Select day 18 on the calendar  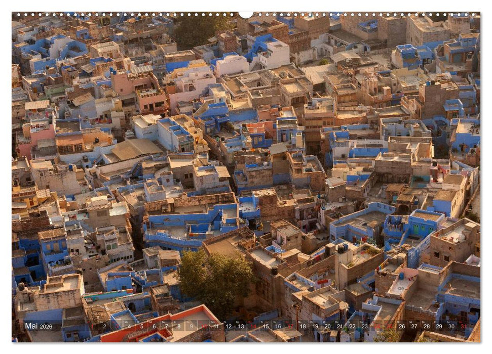pyautogui.click(x=302, y=326)
